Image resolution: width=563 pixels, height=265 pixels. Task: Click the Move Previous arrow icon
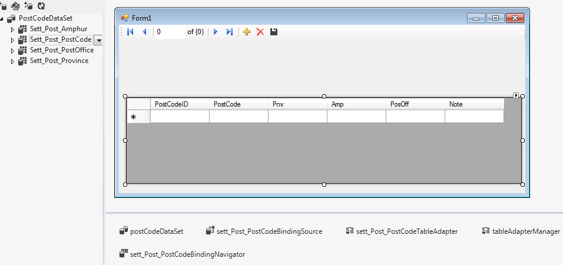pos(145,32)
